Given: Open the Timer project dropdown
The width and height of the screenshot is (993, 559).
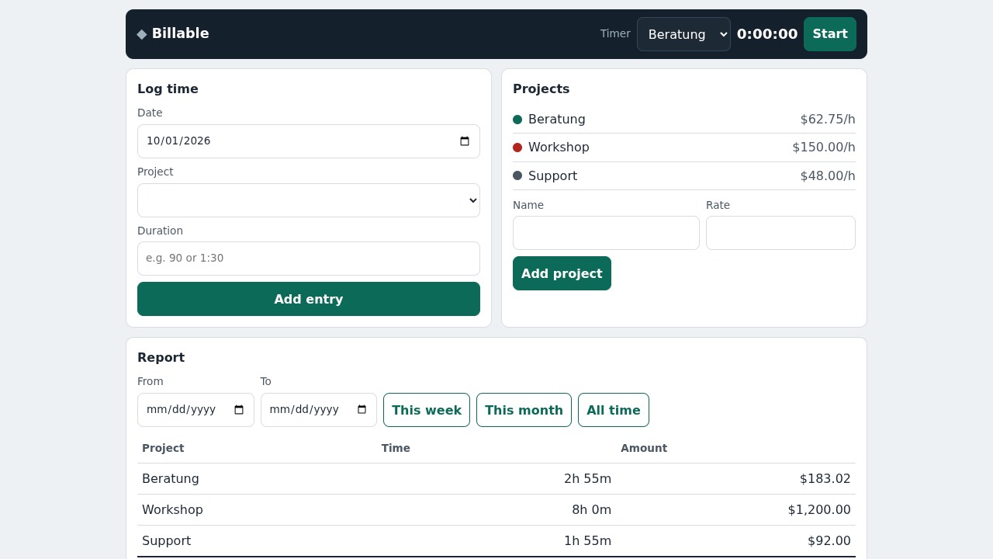Looking at the screenshot, I should coord(683,34).
